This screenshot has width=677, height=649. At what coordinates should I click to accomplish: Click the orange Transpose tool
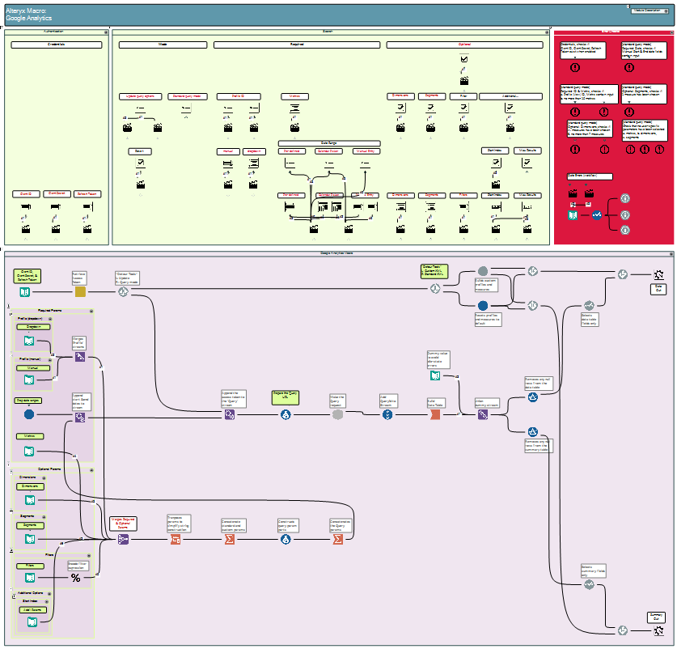point(176,539)
